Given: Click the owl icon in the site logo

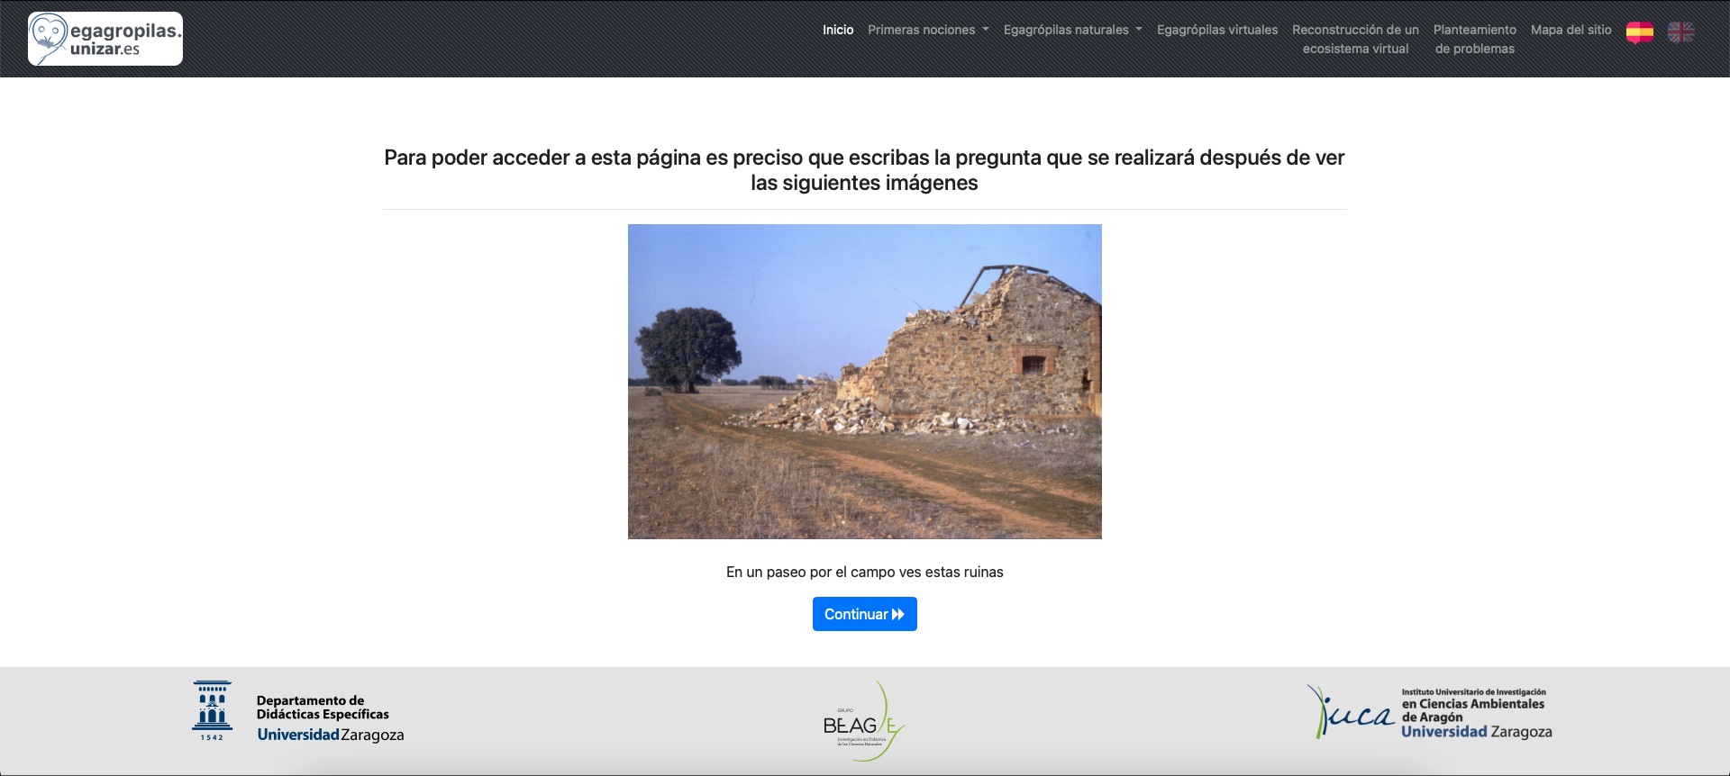Looking at the screenshot, I should [x=49, y=38].
